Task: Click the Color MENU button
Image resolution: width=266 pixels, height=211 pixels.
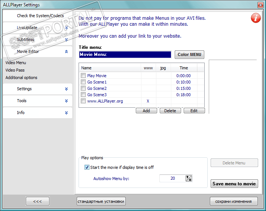Action: pyautogui.click(x=189, y=54)
